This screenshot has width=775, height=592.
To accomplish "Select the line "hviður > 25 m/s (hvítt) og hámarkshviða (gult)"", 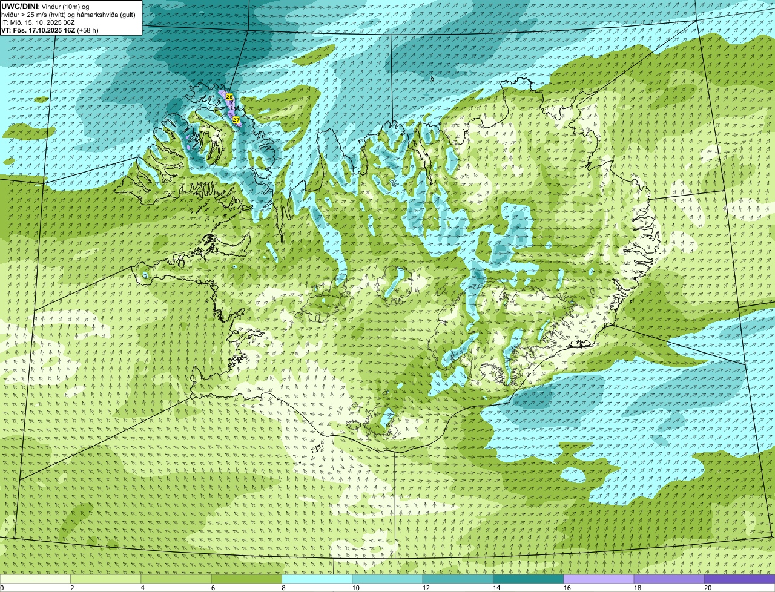I will click(68, 15).
